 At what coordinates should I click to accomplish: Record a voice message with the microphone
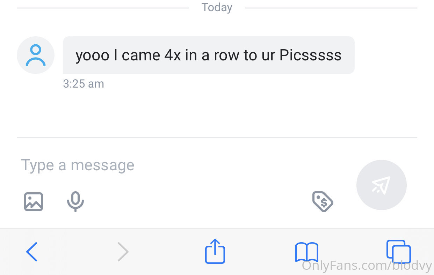tap(75, 202)
